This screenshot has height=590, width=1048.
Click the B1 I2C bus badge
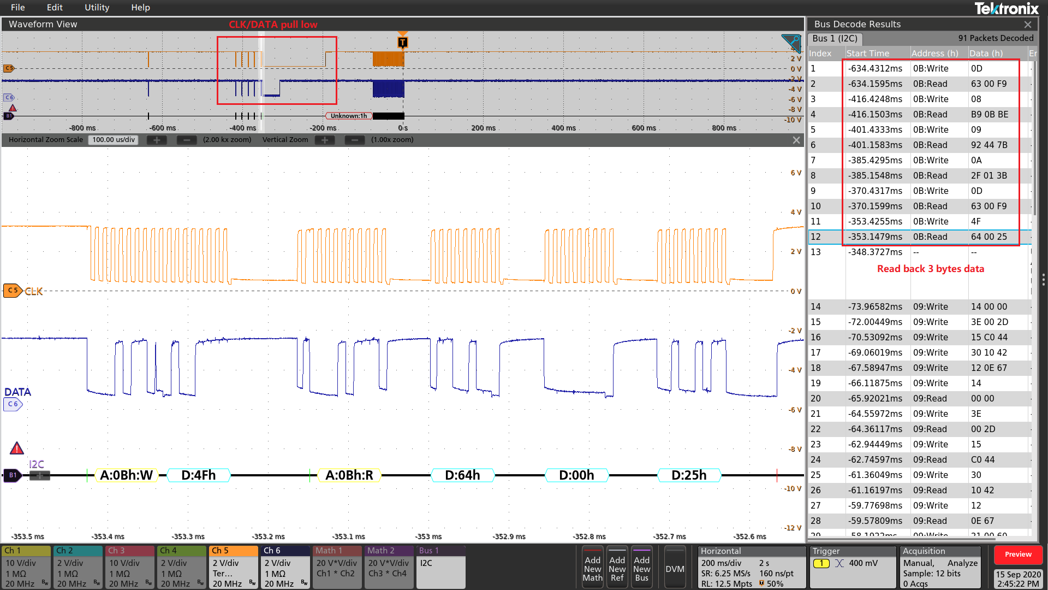pyautogui.click(x=12, y=475)
